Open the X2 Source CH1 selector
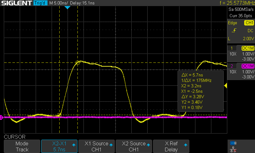The width and height of the screenshot is (255, 153). point(134,146)
